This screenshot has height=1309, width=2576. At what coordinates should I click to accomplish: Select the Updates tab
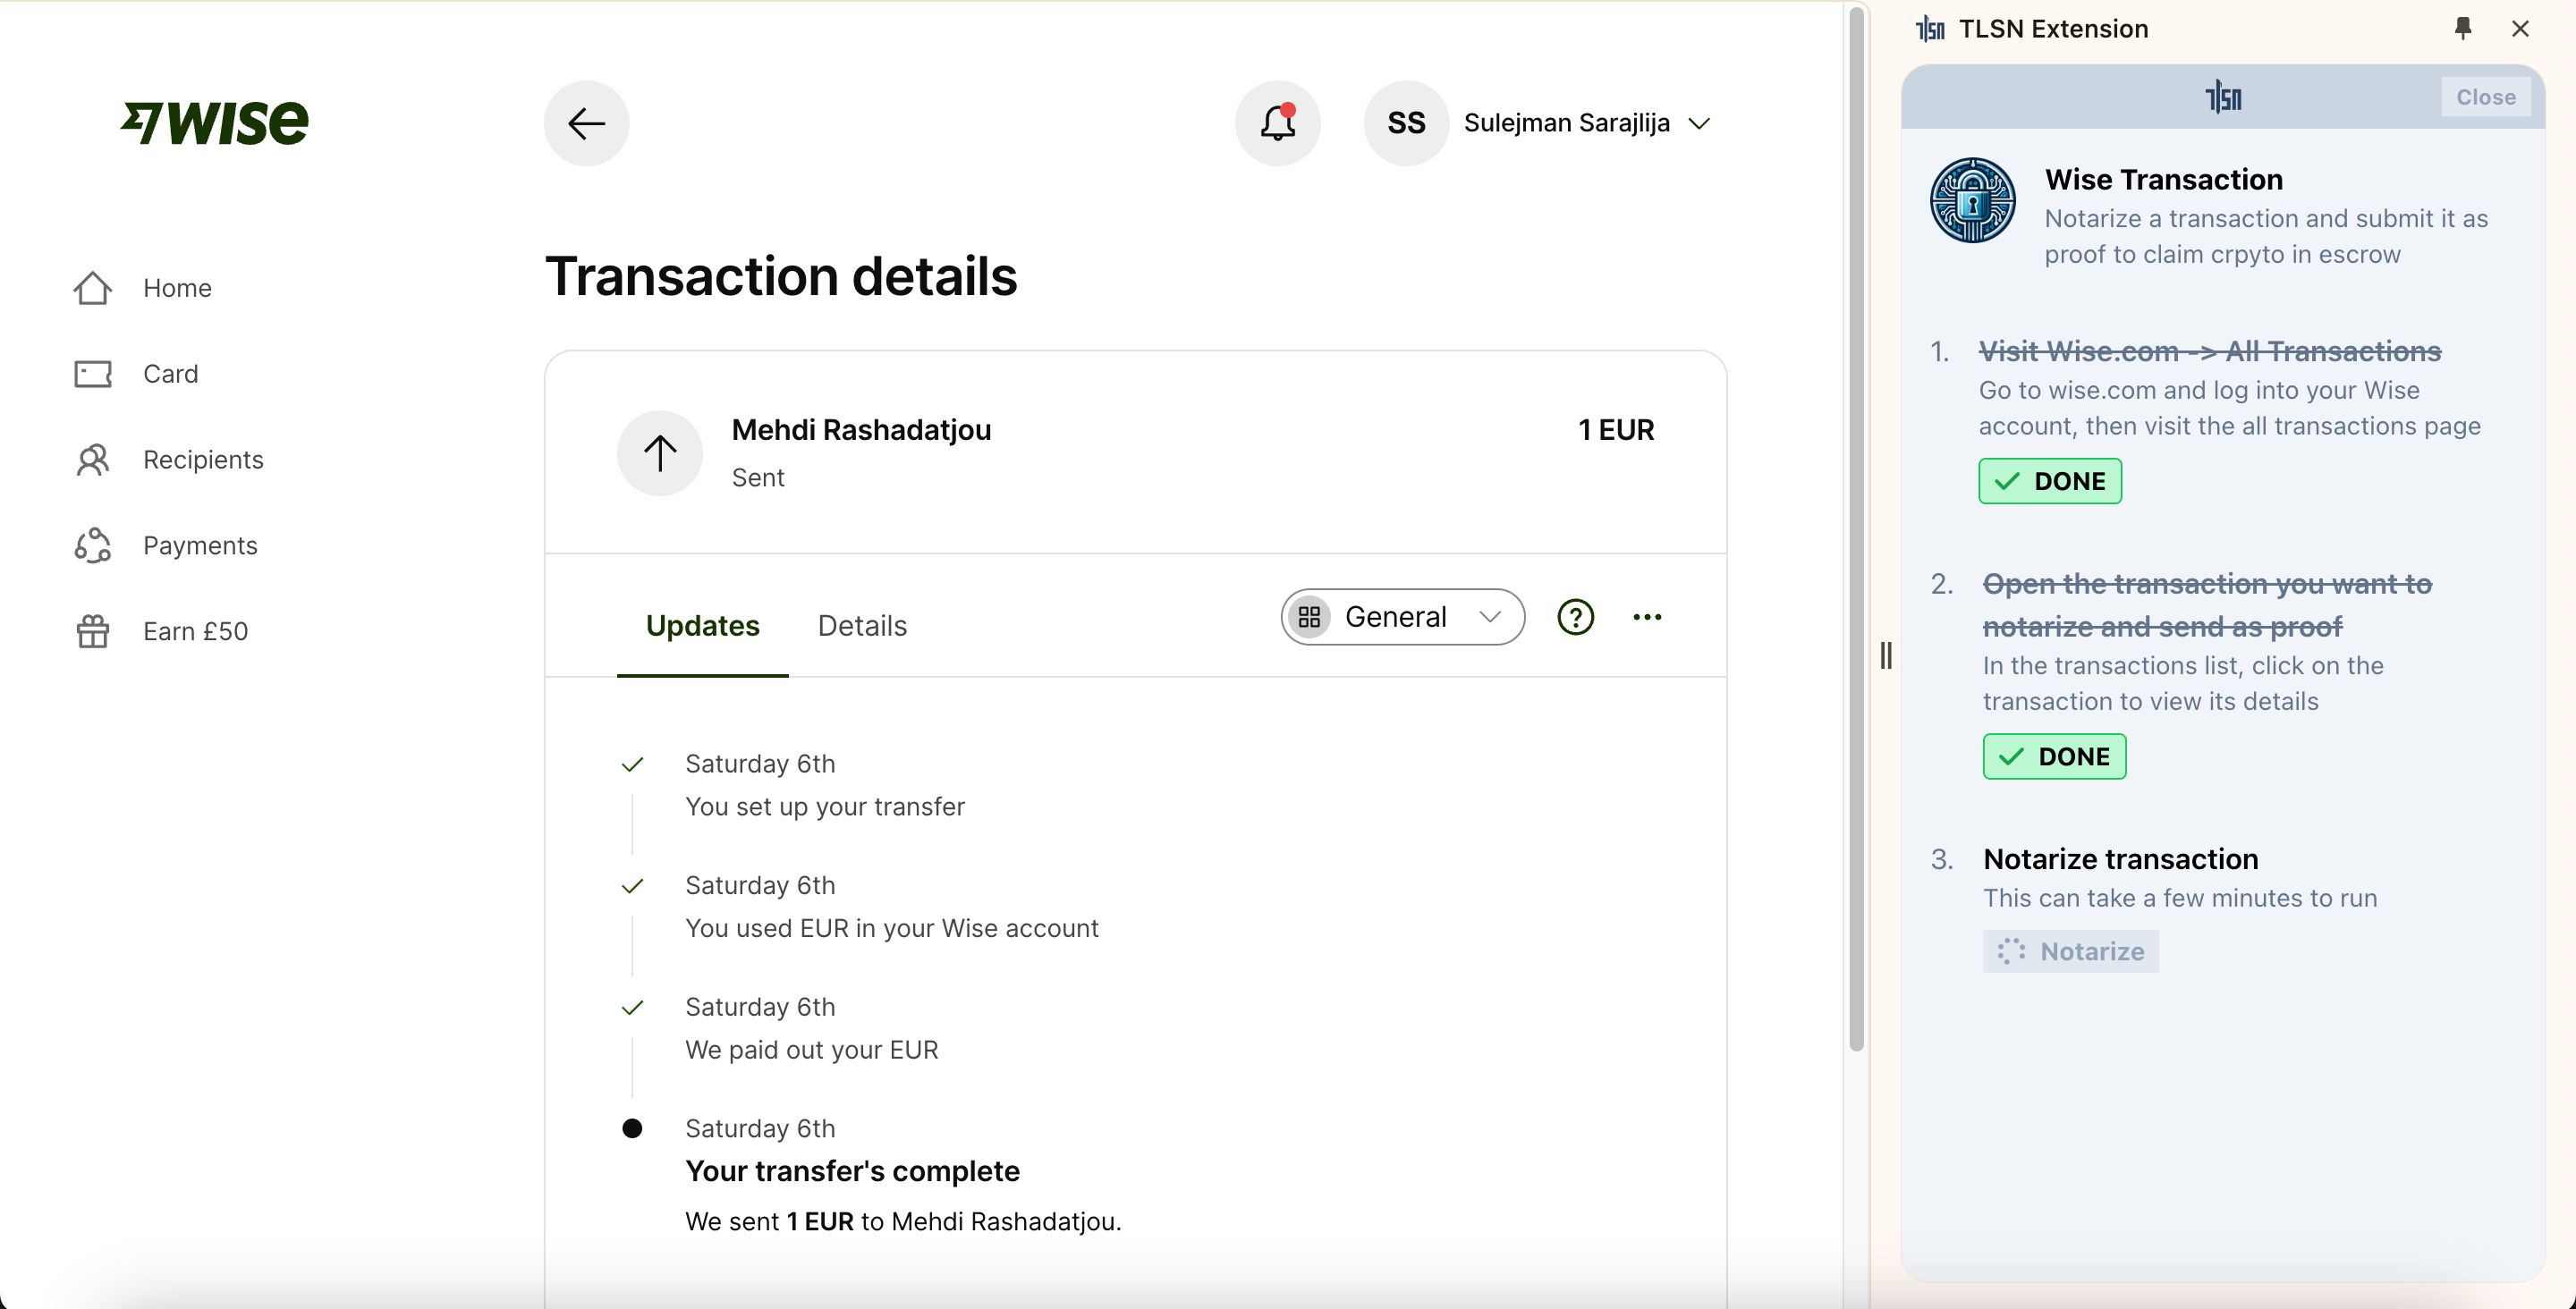pyautogui.click(x=702, y=625)
